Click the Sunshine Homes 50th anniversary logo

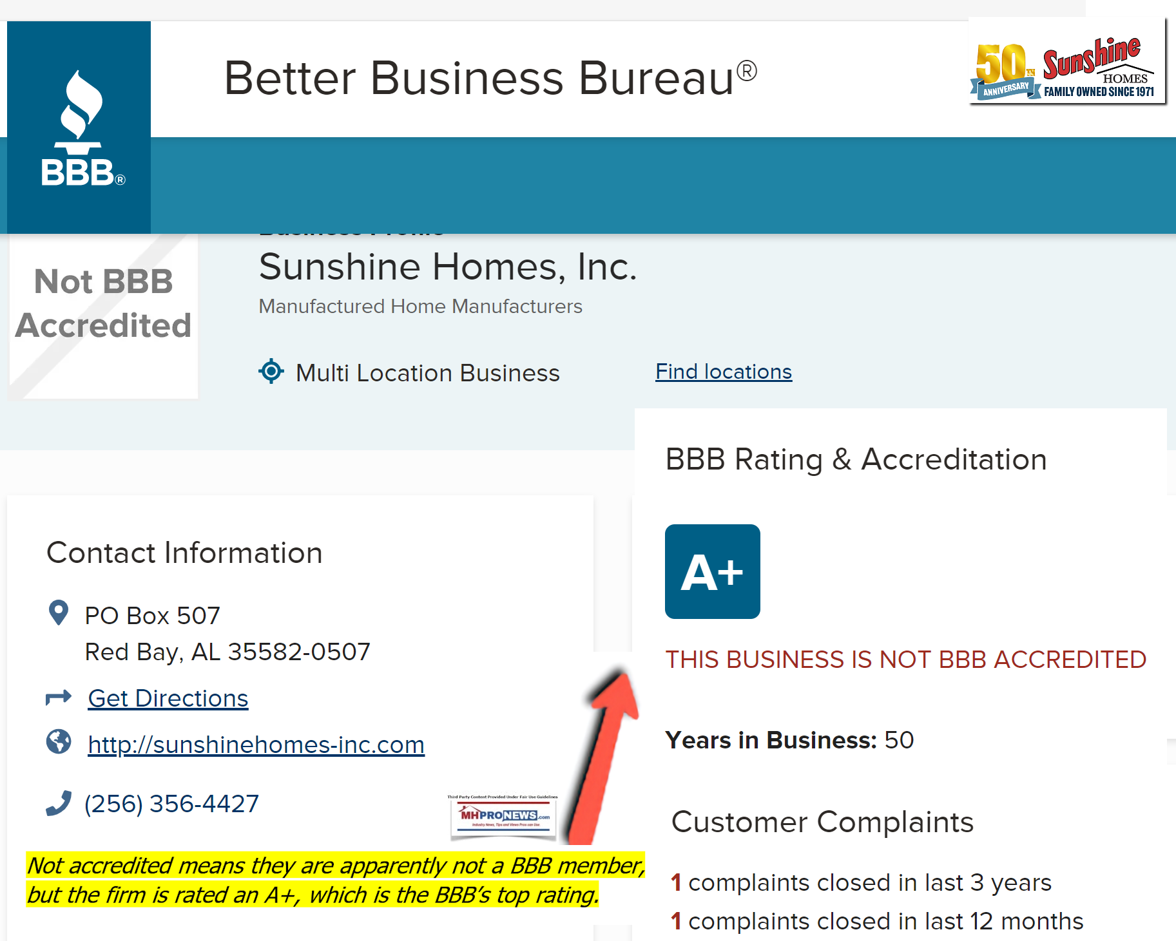tap(1067, 61)
